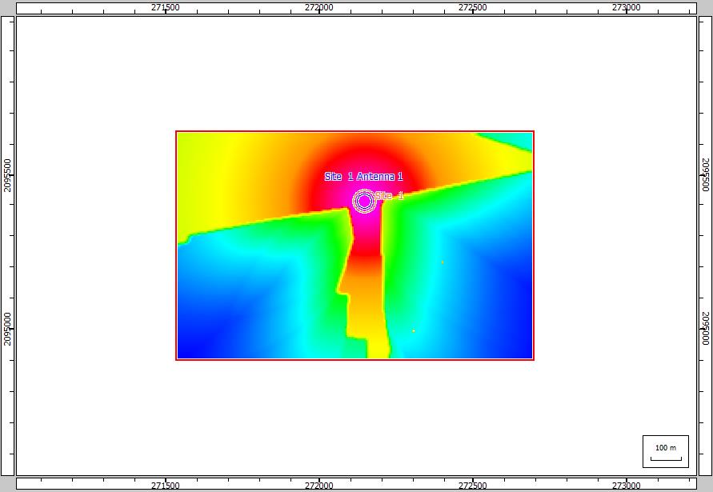Click the orange "Site 1" text label
The image size is (713, 492).
coord(389,196)
